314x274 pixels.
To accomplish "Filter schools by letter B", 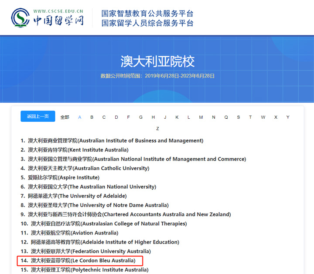I will [x=92, y=117].
